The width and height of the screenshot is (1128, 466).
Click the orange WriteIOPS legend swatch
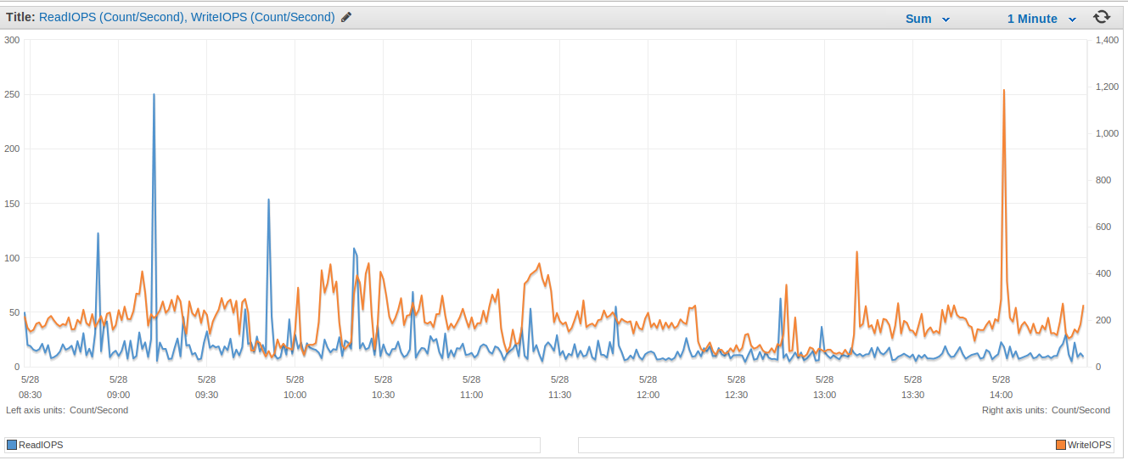(x=1061, y=445)
